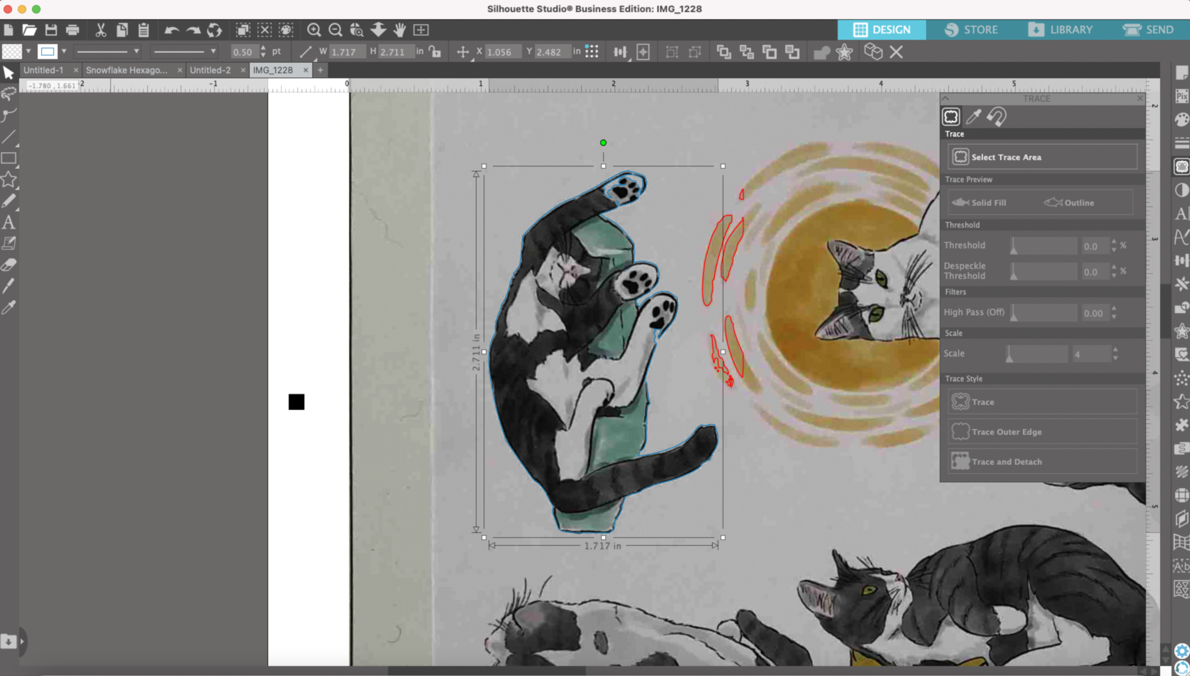Click the Print icon
1190x676 pixels.
(x=72, y=30)
